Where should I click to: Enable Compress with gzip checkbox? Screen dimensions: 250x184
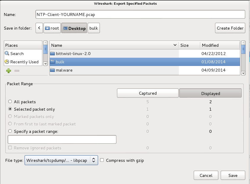point(102,160)
